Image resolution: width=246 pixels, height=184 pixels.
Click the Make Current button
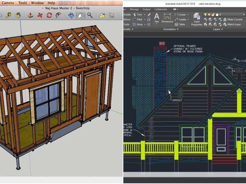235,19
